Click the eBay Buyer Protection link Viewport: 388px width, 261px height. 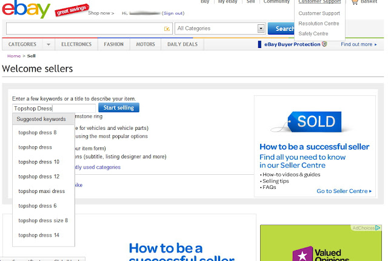pyautogui.click(x=292, y=44)
